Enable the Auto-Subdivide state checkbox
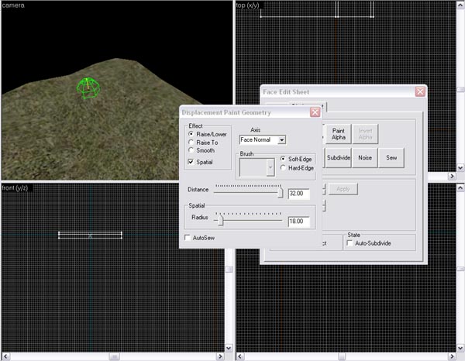The width and height of the screenshot is (465, 361). 350,243
